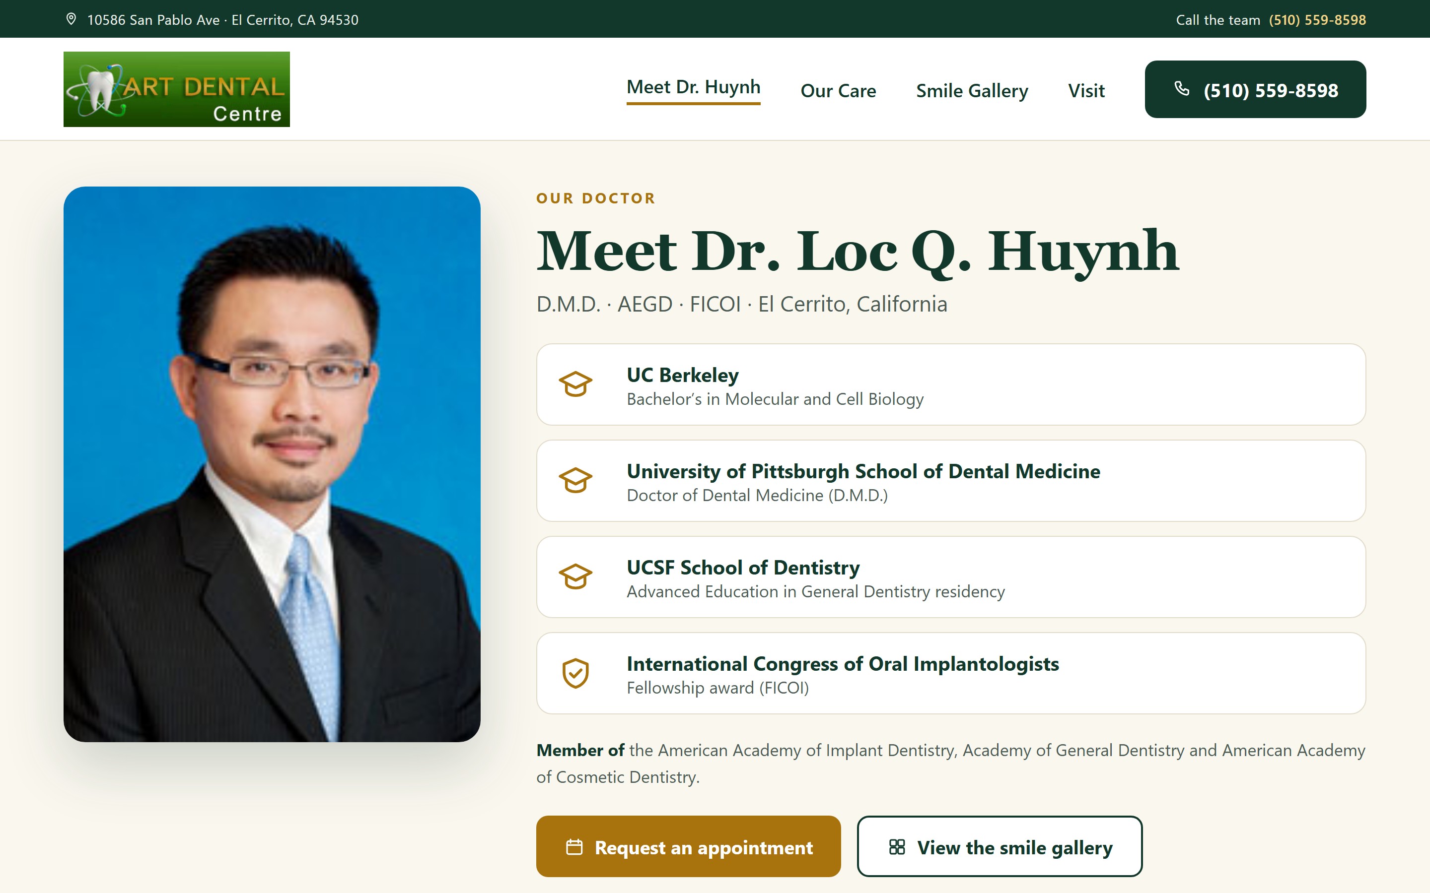Click Bachelor's in Molecular and Cell Biology text
1430x893 pixels.
coord(775,399)
